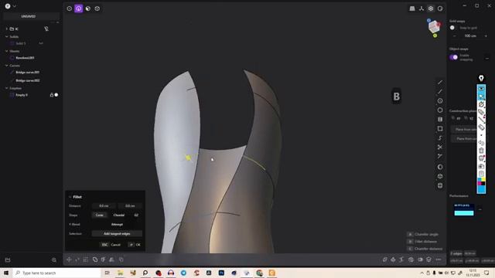Image resolution: width=495 pixels, height=278 pixels.
Task: Select the center Circle tool
Action: (x=440, y=101)
